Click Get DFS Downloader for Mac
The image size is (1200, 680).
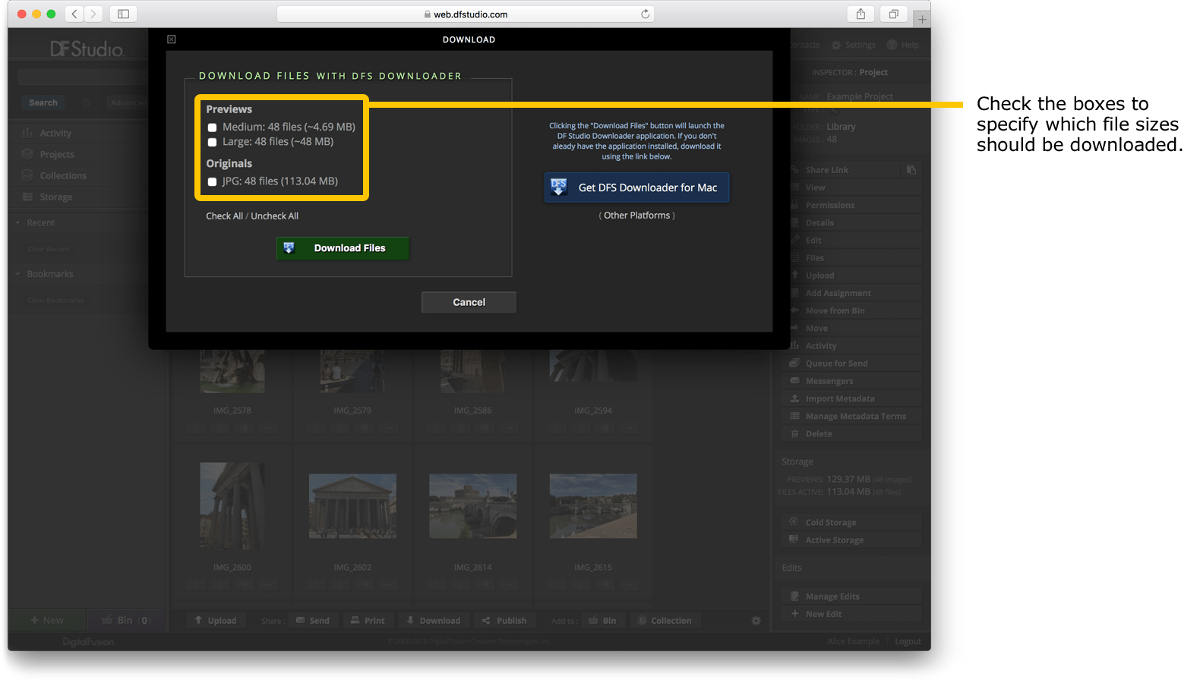(636, 187)
